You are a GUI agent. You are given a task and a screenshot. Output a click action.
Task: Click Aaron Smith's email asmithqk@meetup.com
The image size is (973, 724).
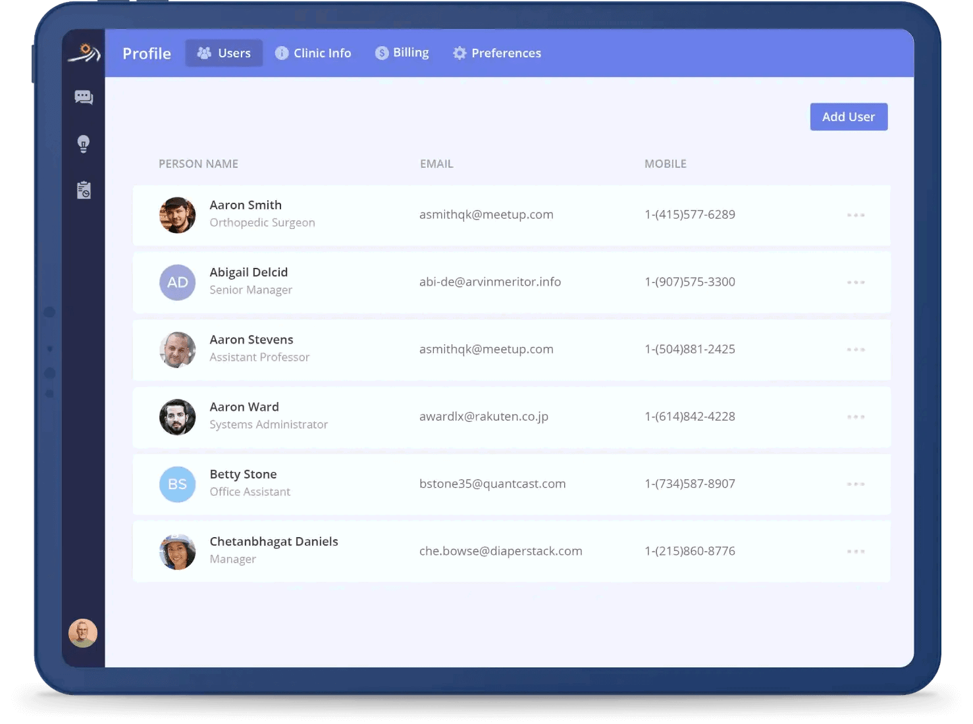click(486, 215)
